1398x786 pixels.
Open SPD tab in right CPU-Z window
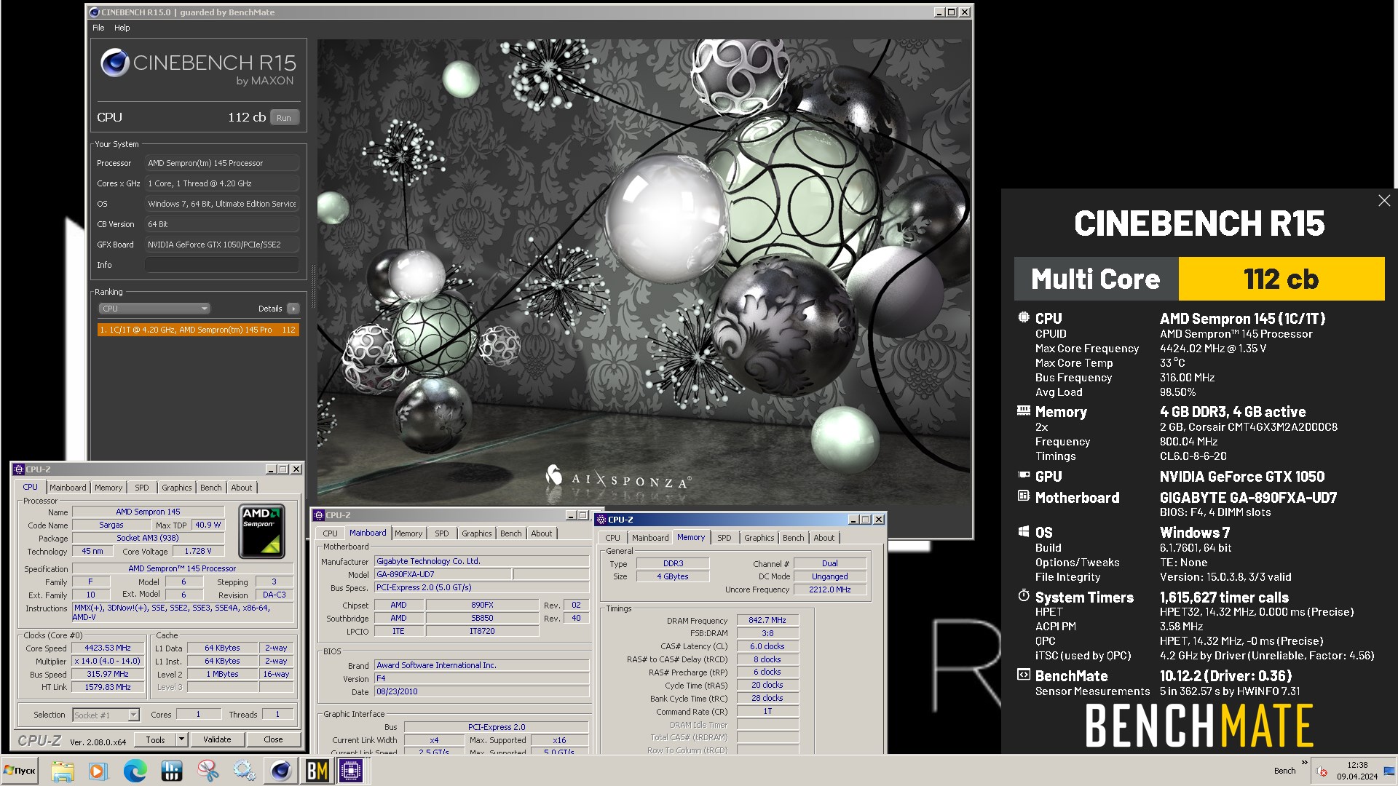(724, 538)
